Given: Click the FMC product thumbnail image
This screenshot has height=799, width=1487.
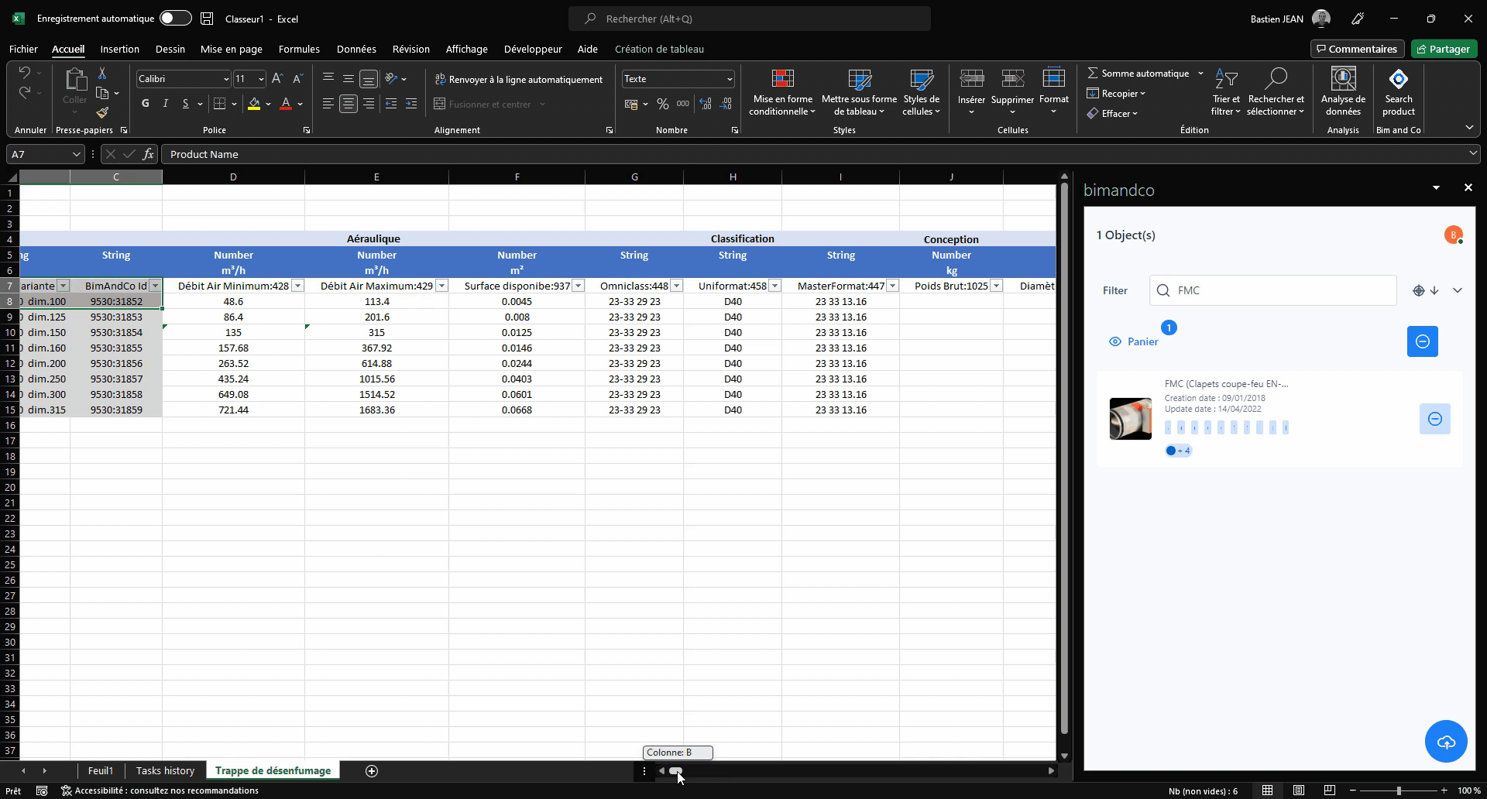Looking at the screenshot, I should (1130, 419).
